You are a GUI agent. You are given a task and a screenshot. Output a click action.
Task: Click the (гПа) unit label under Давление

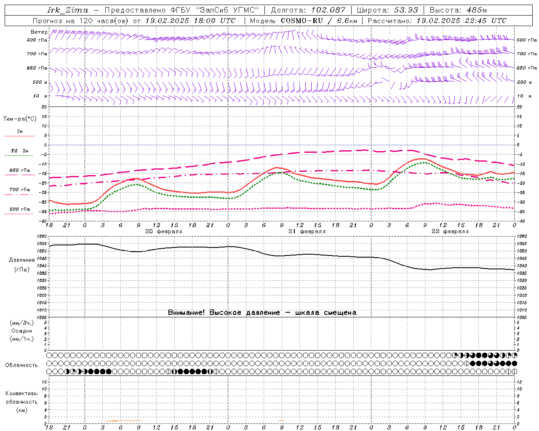pyautogui.click(x=22, y=270)
